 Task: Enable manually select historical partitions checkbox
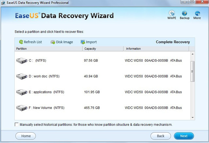click(x=17, y=124)
